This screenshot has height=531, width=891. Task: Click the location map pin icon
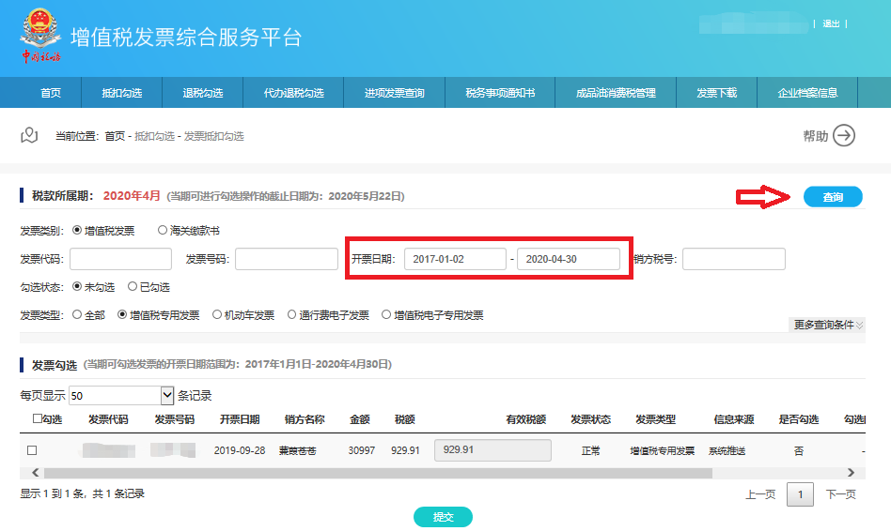coord(30,135)
